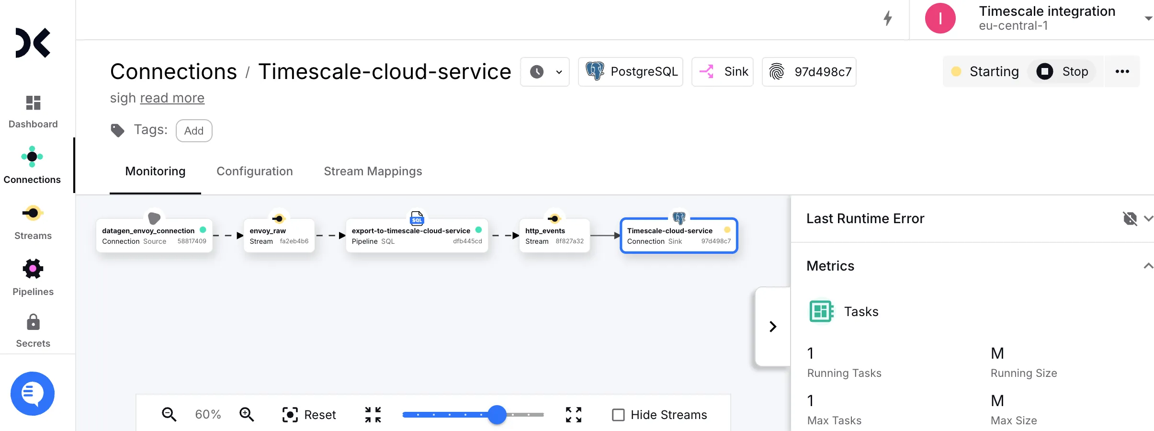
Task: Enable the Hide Streams checkbox
Action: (618, 415)
